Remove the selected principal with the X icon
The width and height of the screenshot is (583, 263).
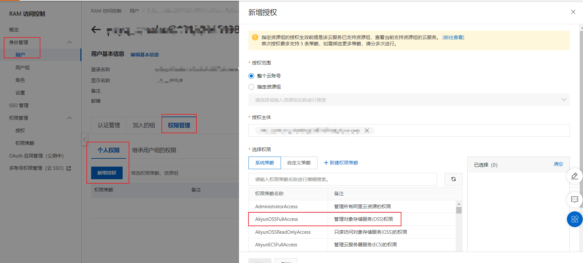367,130
